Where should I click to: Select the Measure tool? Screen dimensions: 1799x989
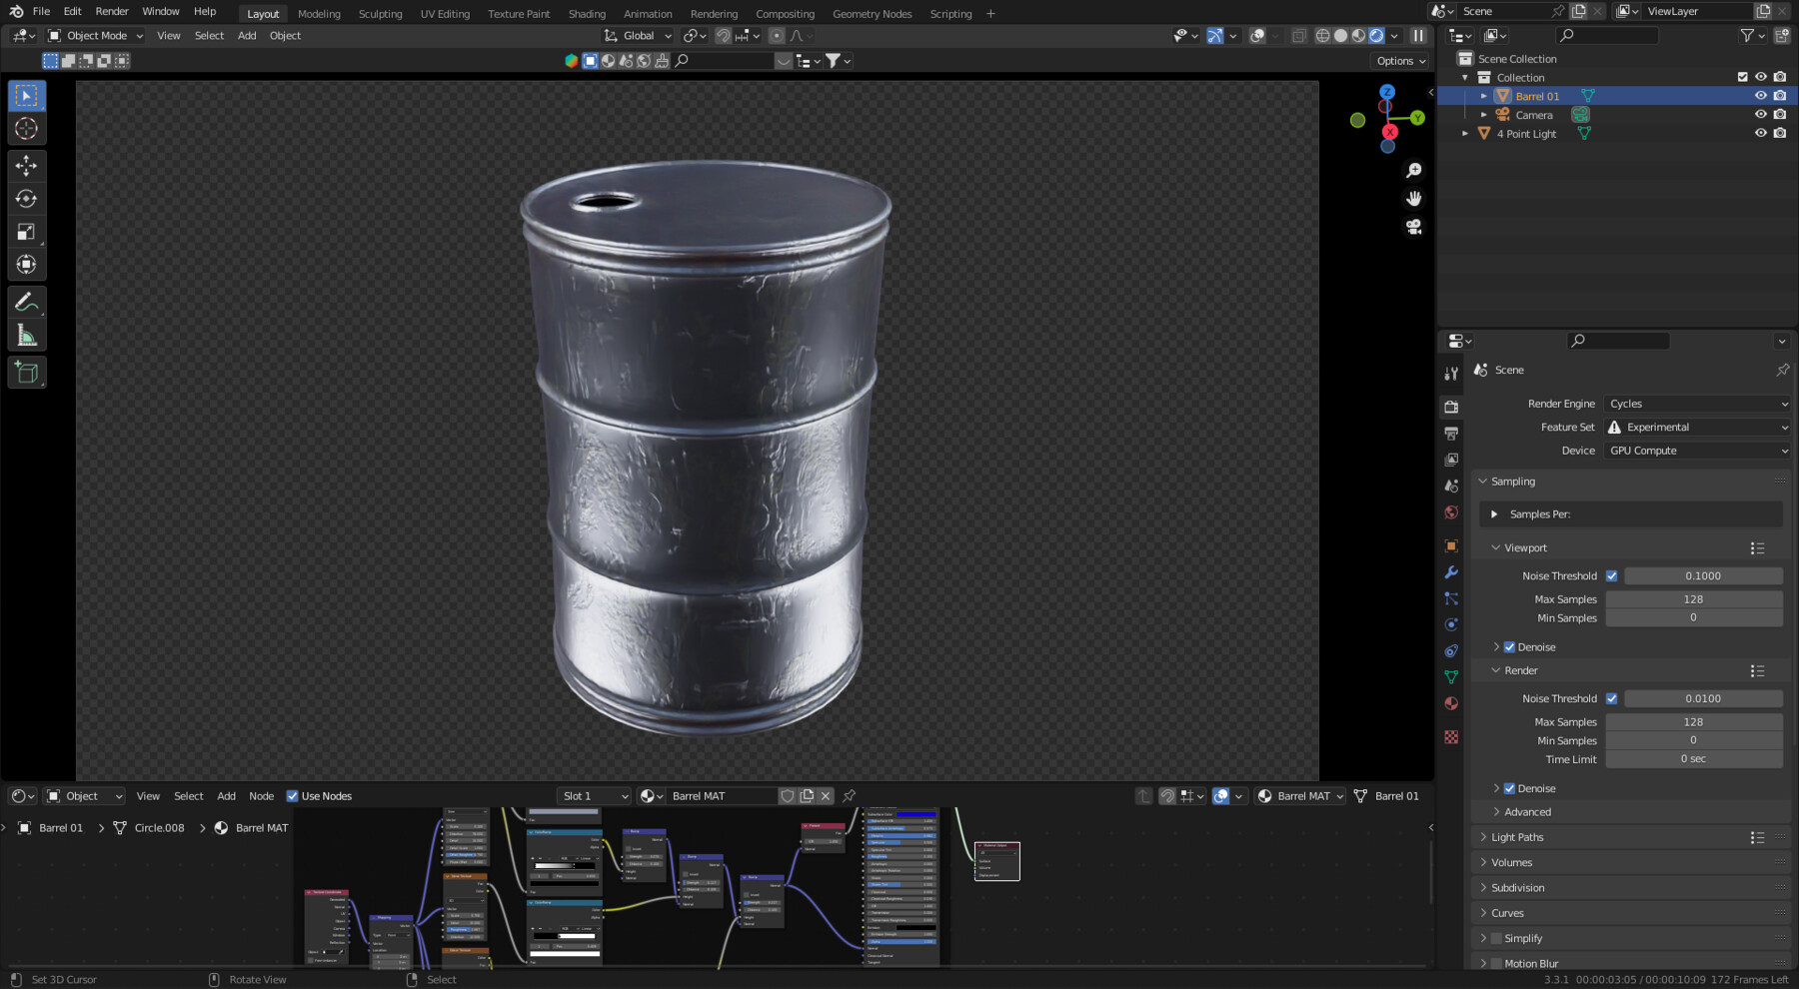26,334
